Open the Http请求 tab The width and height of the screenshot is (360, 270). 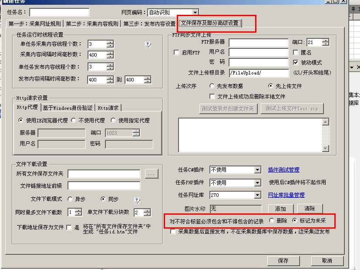(108, 108)
